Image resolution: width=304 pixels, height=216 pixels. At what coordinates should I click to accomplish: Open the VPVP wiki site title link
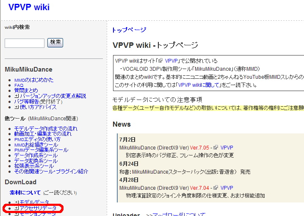coord(29,7)
